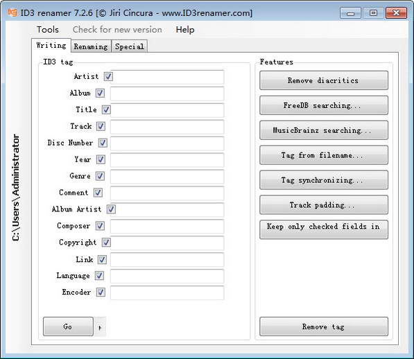Uncheck the Disc Number checkbox

(103, 143)
